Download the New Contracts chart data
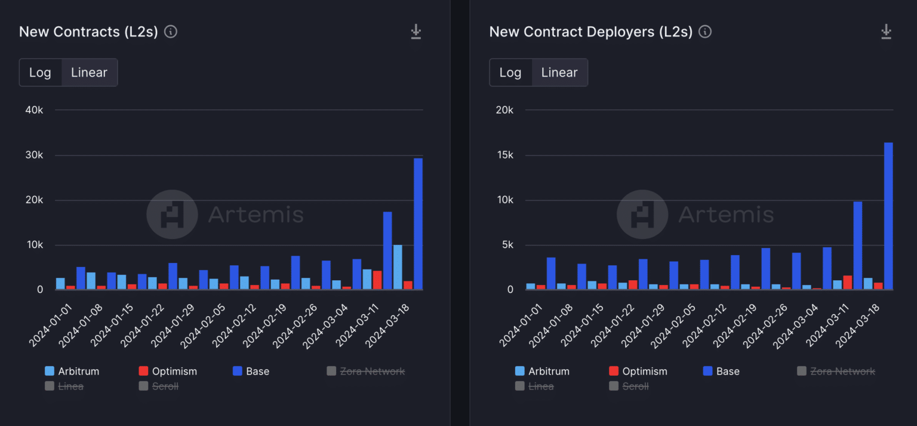 [416, 32]
